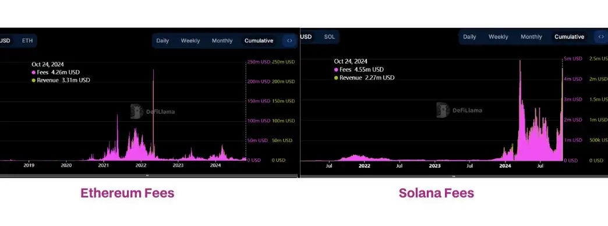608x226 pixels.
Task: Click 2023 x-axis label in Solana chart
Action: pyautogui.click(x=434, y=165)
